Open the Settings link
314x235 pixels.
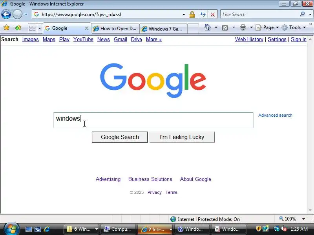coord(277,40)
